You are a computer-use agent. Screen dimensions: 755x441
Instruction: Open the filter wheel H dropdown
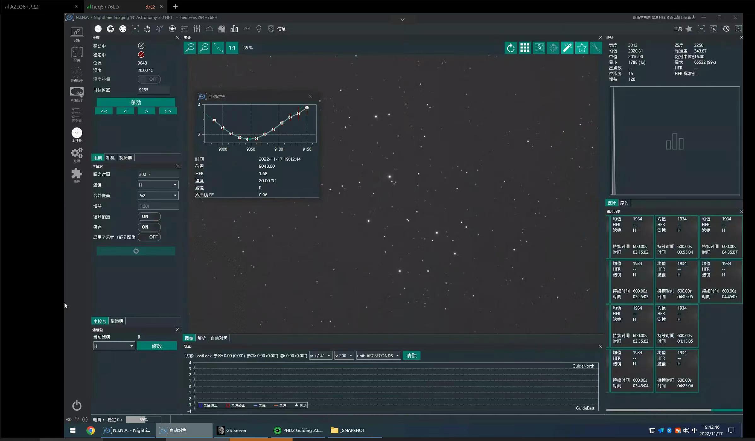[114, 346]
